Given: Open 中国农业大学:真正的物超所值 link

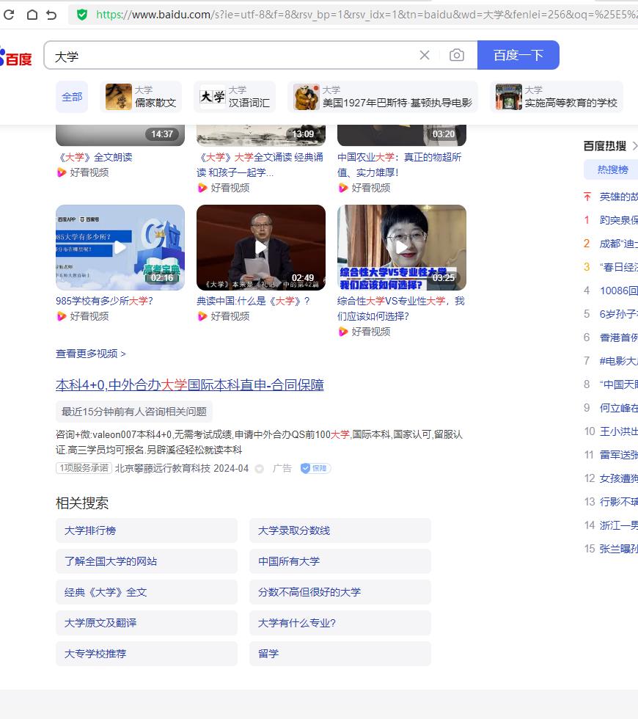Looking at the screenshot, I should [399, 164].
